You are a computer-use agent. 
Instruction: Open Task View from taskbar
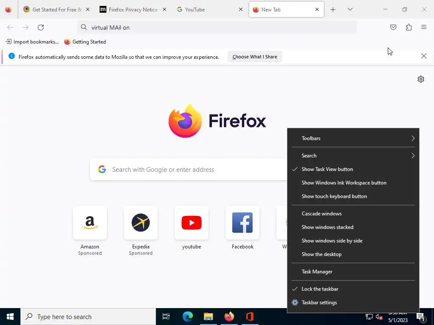pos(166,317)
